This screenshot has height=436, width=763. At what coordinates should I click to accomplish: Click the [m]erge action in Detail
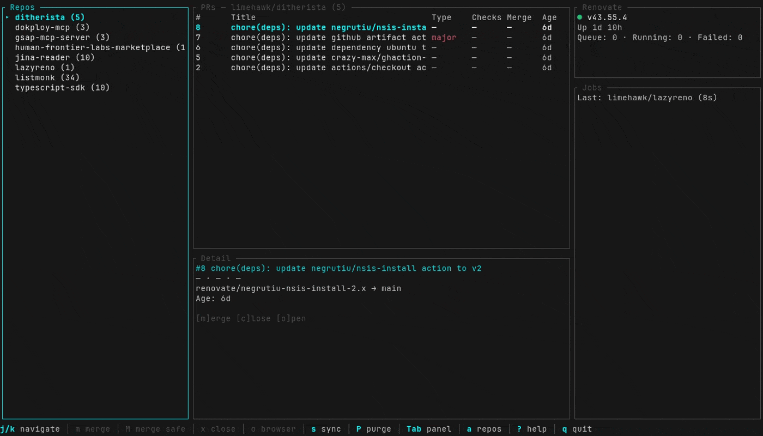coord(213,318)
